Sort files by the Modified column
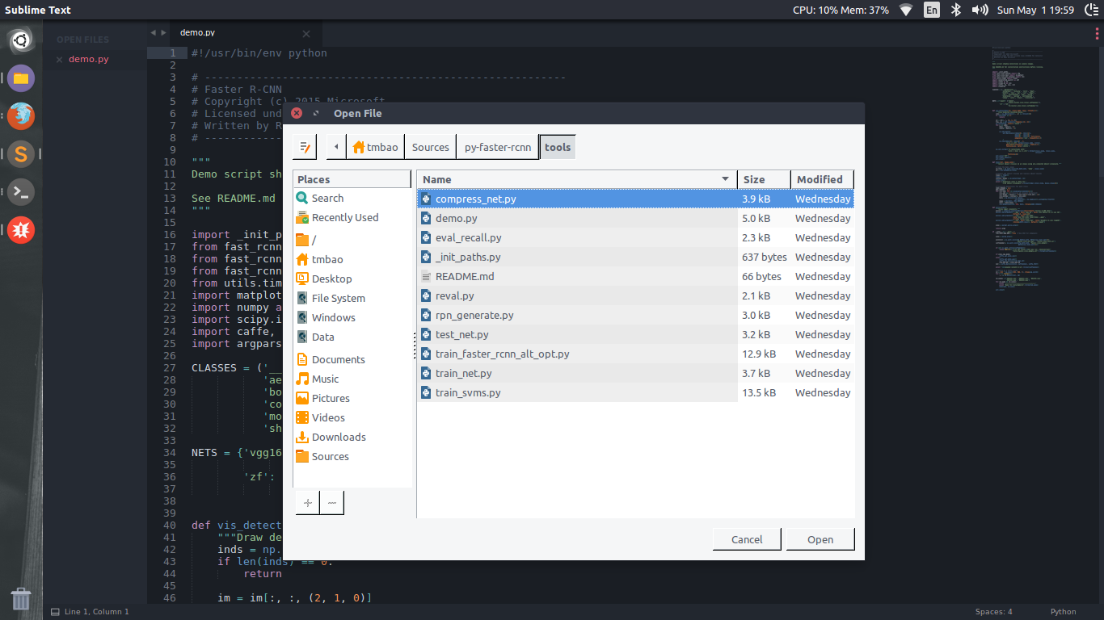The height and width of the screenshot is (620, 1104). click(x=821, y=179)
